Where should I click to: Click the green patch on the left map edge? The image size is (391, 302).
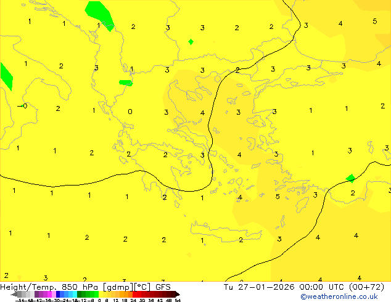6,76
